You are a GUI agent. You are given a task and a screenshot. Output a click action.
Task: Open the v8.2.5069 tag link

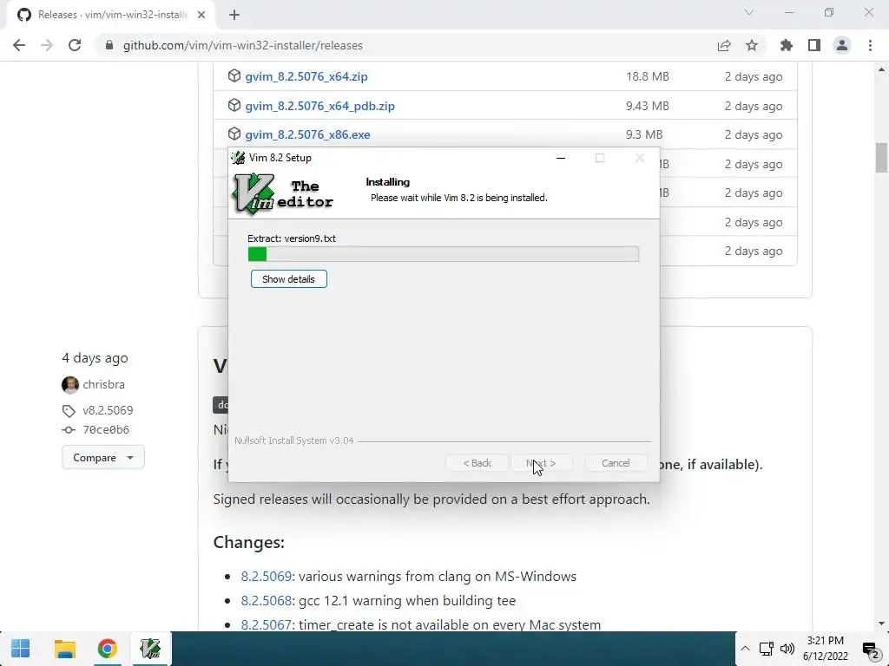[108, 410]
